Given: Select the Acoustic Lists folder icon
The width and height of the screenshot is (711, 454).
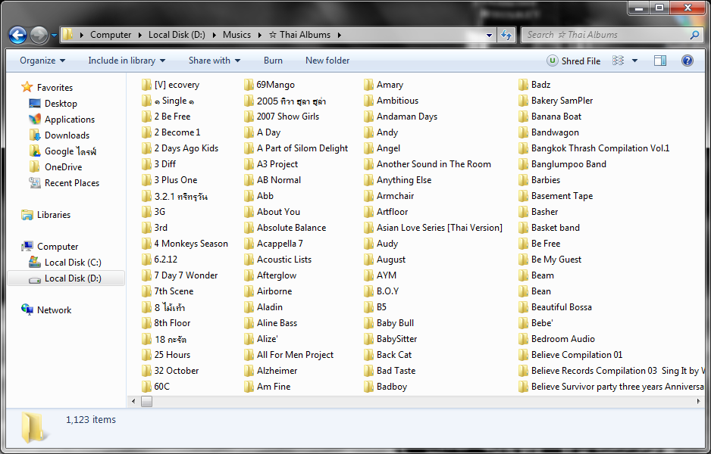Looking at the screenshot, I should 249,260.
